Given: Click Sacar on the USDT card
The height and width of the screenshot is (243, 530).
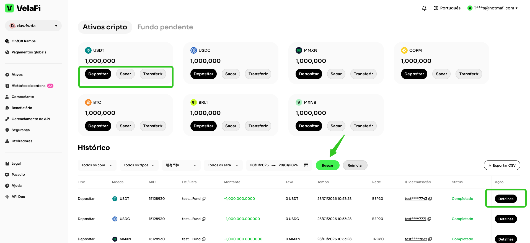Looking at the screenshot, I should point(125,74).
